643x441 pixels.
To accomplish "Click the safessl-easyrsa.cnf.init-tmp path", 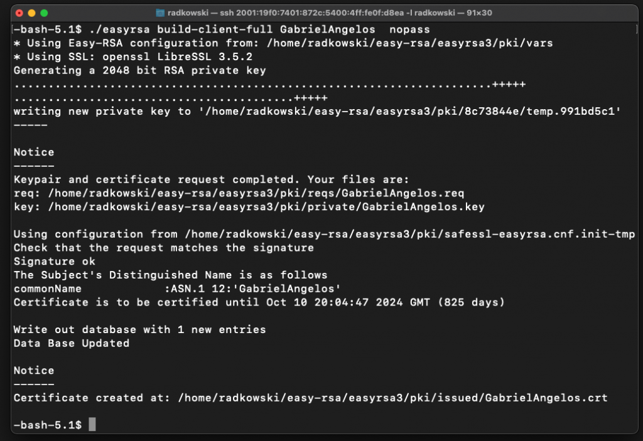I will tap(409, 234).
